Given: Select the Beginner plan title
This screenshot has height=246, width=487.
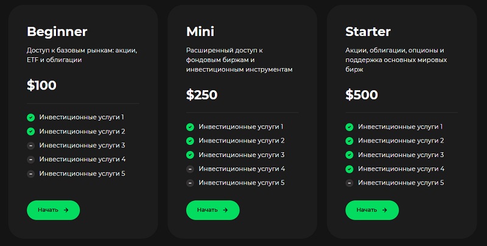Looking at the screenshot, I should (x=57, y=32).
